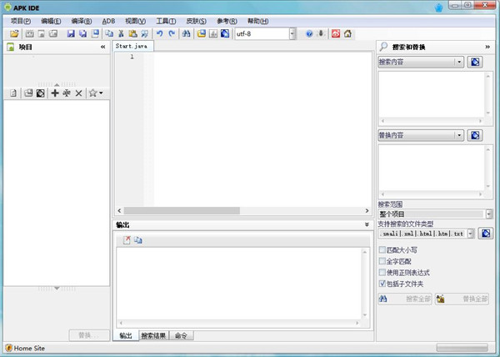
Task: Click the button beside file types dropdown
Action: click(x=486, y=234)
